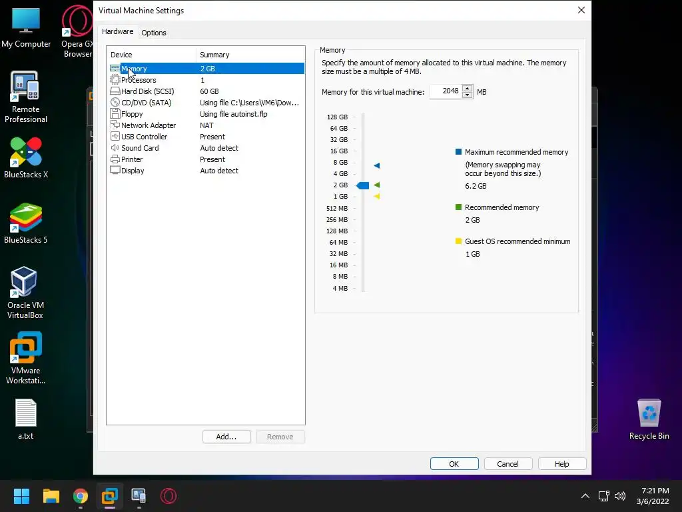682x512 pixels.
Task: Click the memory size input field
Action: (x=446, y=91)
